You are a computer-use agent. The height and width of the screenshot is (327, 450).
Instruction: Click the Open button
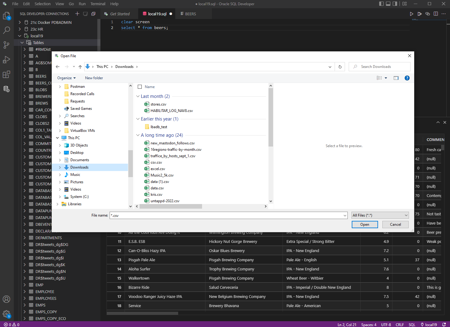click(x=365, y=225)
